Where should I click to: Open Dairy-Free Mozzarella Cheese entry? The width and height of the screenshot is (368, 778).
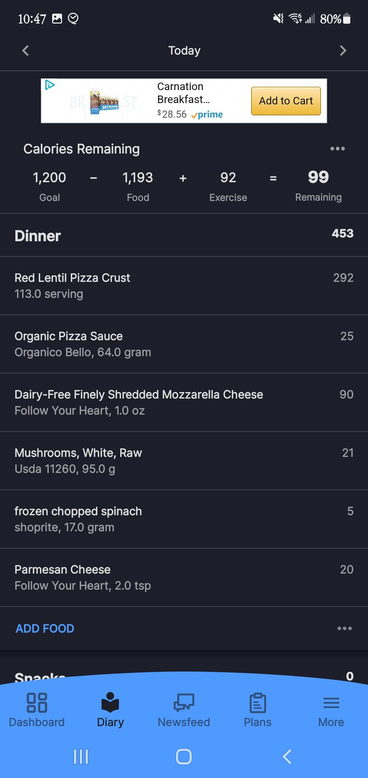coord(184,402)
